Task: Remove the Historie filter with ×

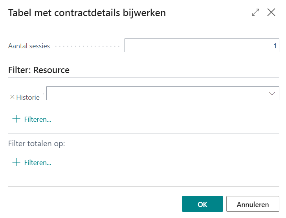Action: tap(12, 97)
